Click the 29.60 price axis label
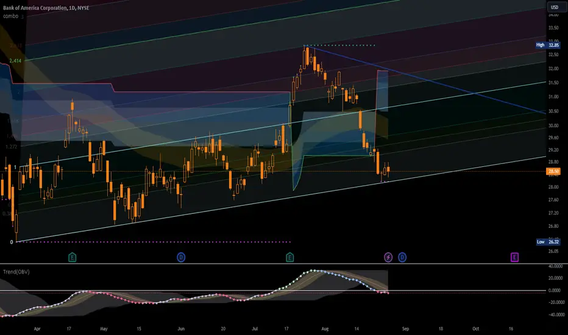 click(553, 138)
